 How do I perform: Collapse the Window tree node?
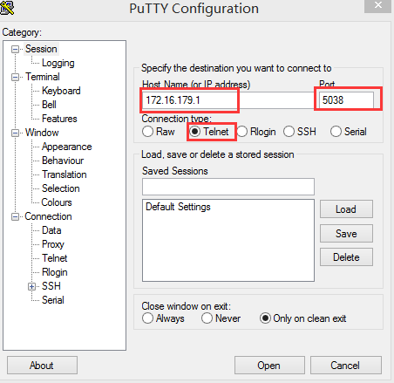[x=15, y=133]
